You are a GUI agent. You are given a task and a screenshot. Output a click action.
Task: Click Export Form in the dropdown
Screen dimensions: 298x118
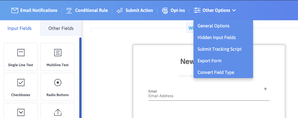click(209, 61)
